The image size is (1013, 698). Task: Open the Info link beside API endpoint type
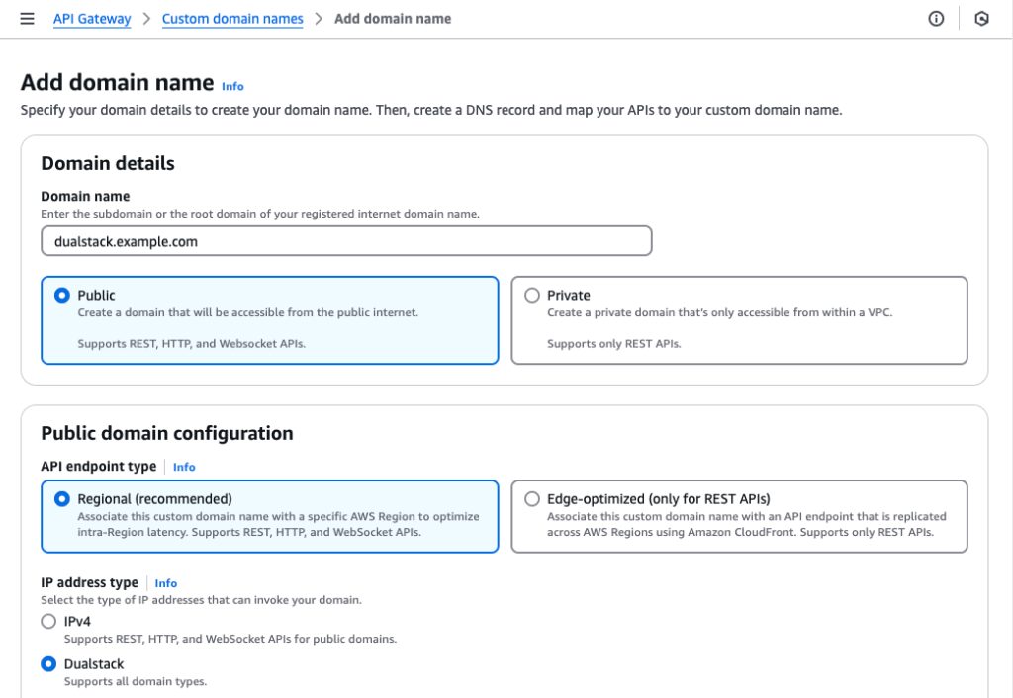coord(184,467)
